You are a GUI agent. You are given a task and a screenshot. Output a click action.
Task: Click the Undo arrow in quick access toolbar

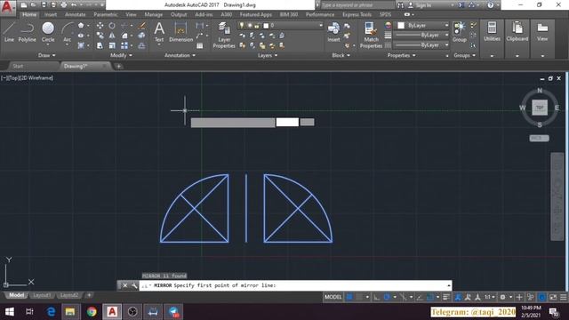pyautogui.click(x=74, y=5)
